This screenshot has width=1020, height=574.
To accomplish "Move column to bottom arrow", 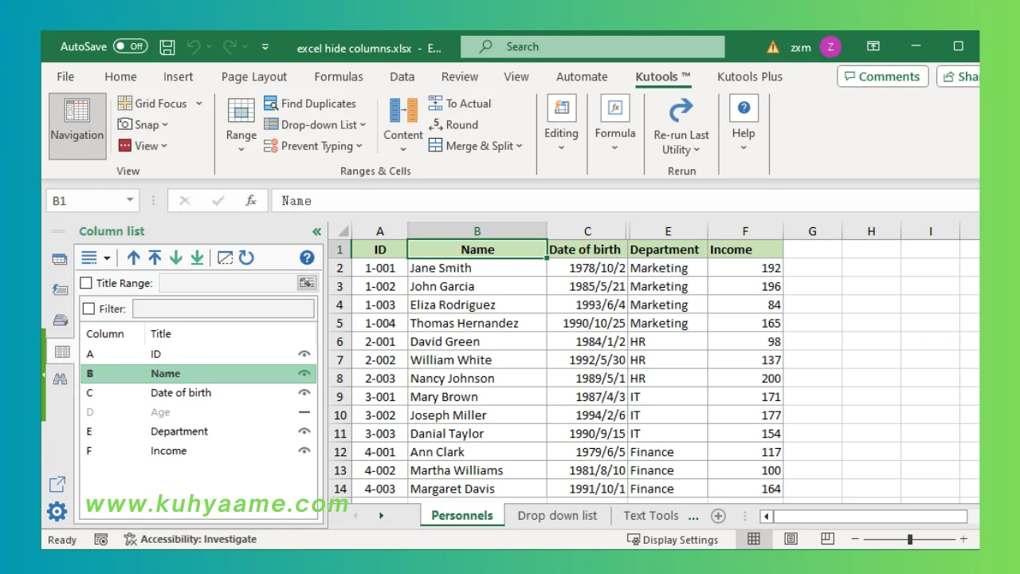I will [x=197, y=258].
